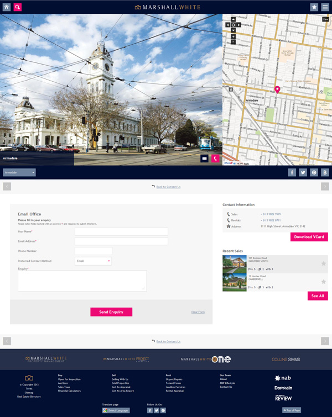Open the Marshall White One logo link
332x417 pixels.
[x=206, y=360]
